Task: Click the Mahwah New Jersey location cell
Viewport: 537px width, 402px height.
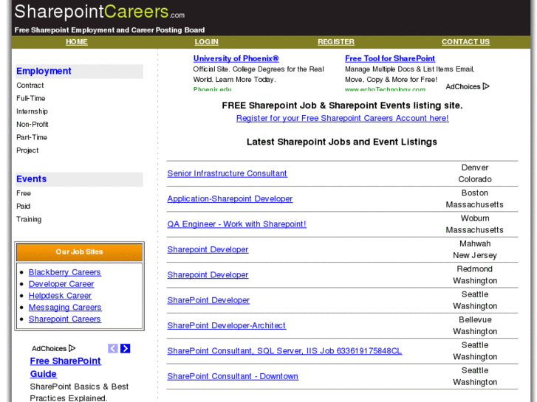Action: click(475, 249)
